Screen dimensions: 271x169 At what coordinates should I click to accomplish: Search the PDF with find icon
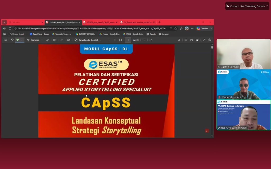[179, 40]
